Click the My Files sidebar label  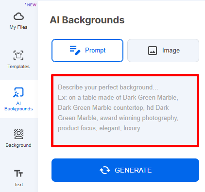click(18, 27)
